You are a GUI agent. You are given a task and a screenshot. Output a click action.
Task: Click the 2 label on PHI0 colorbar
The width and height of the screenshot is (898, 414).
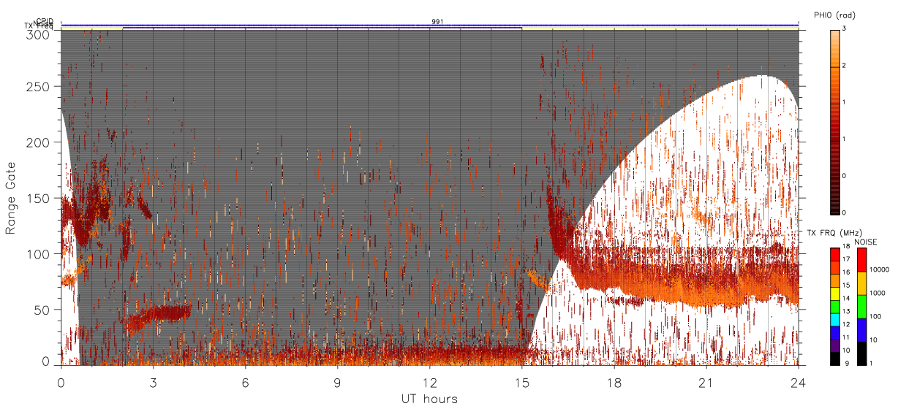point(845,66)
